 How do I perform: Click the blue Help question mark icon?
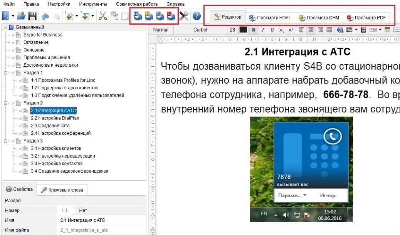coord(197,16)
